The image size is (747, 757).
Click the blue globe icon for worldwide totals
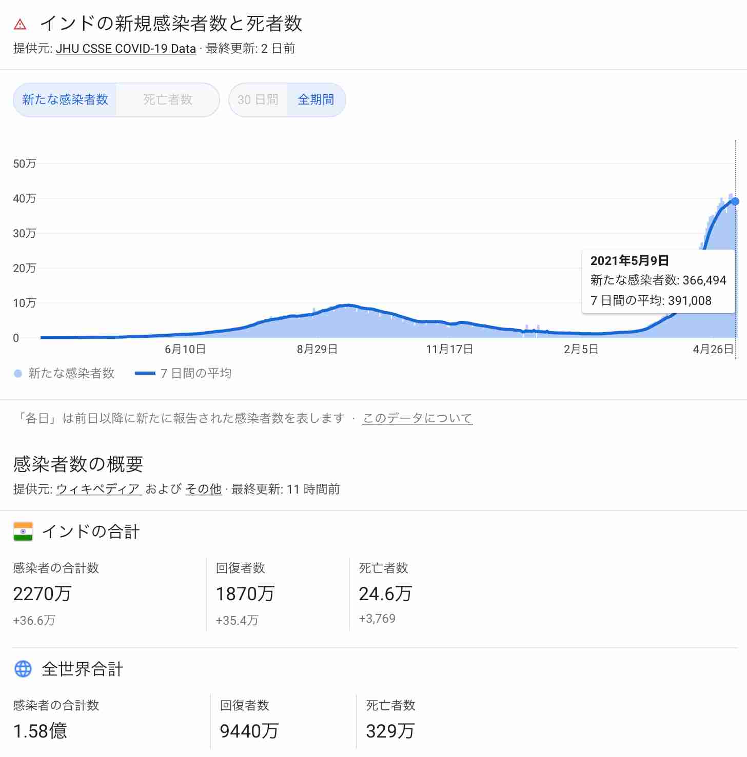[x=23, y=669]
